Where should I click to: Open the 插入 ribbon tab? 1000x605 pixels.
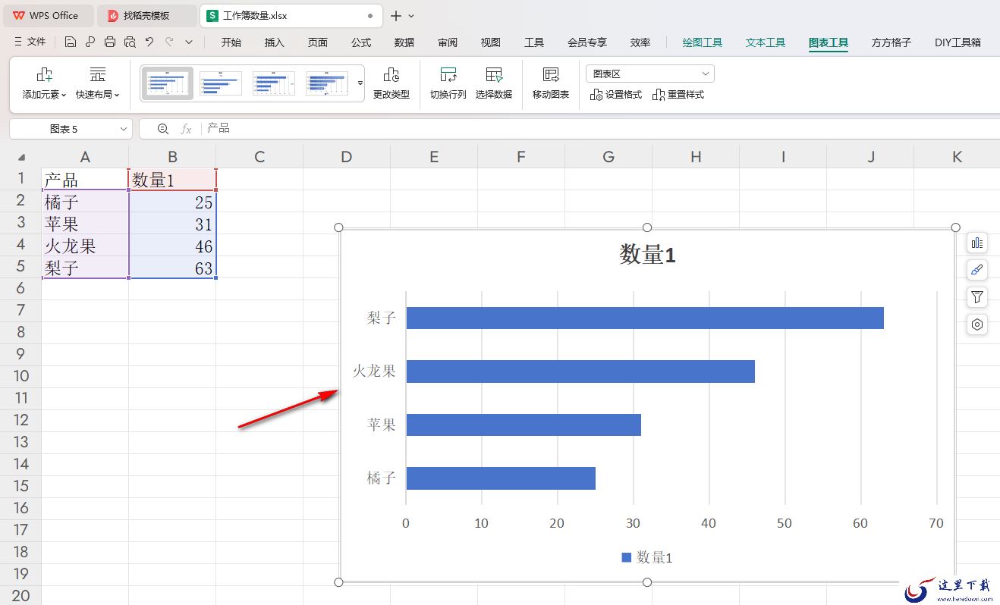tap(274, 42)
